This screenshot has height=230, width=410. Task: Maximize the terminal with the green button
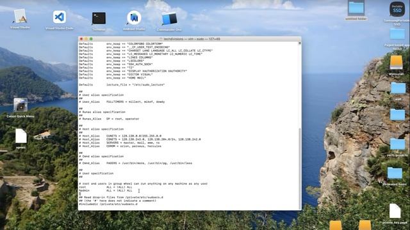[x=91, y=39]
